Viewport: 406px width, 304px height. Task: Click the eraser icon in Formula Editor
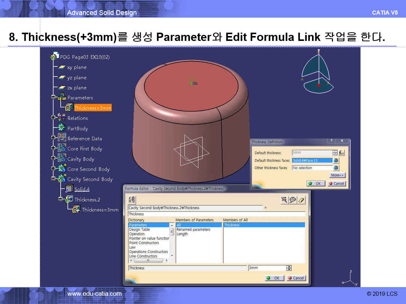tap(301, 200)
